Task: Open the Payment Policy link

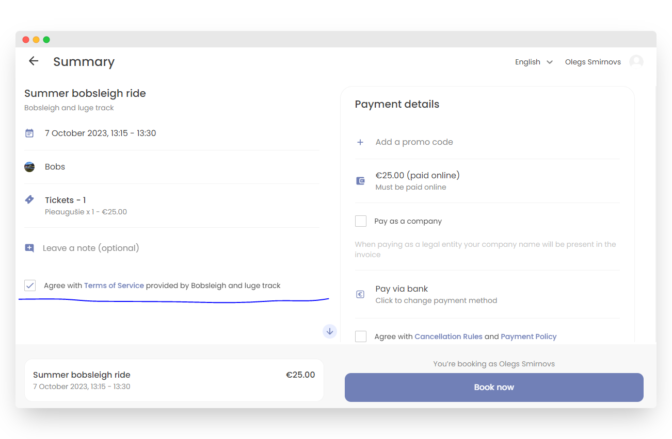Action: [529, 336]
